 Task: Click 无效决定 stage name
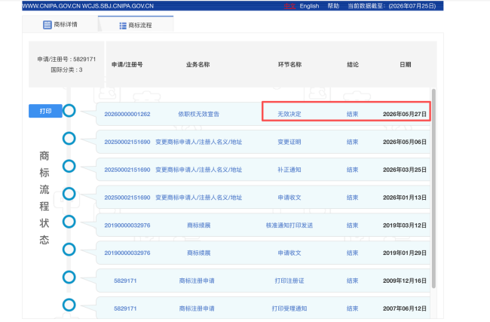click(x=289, y=114)
